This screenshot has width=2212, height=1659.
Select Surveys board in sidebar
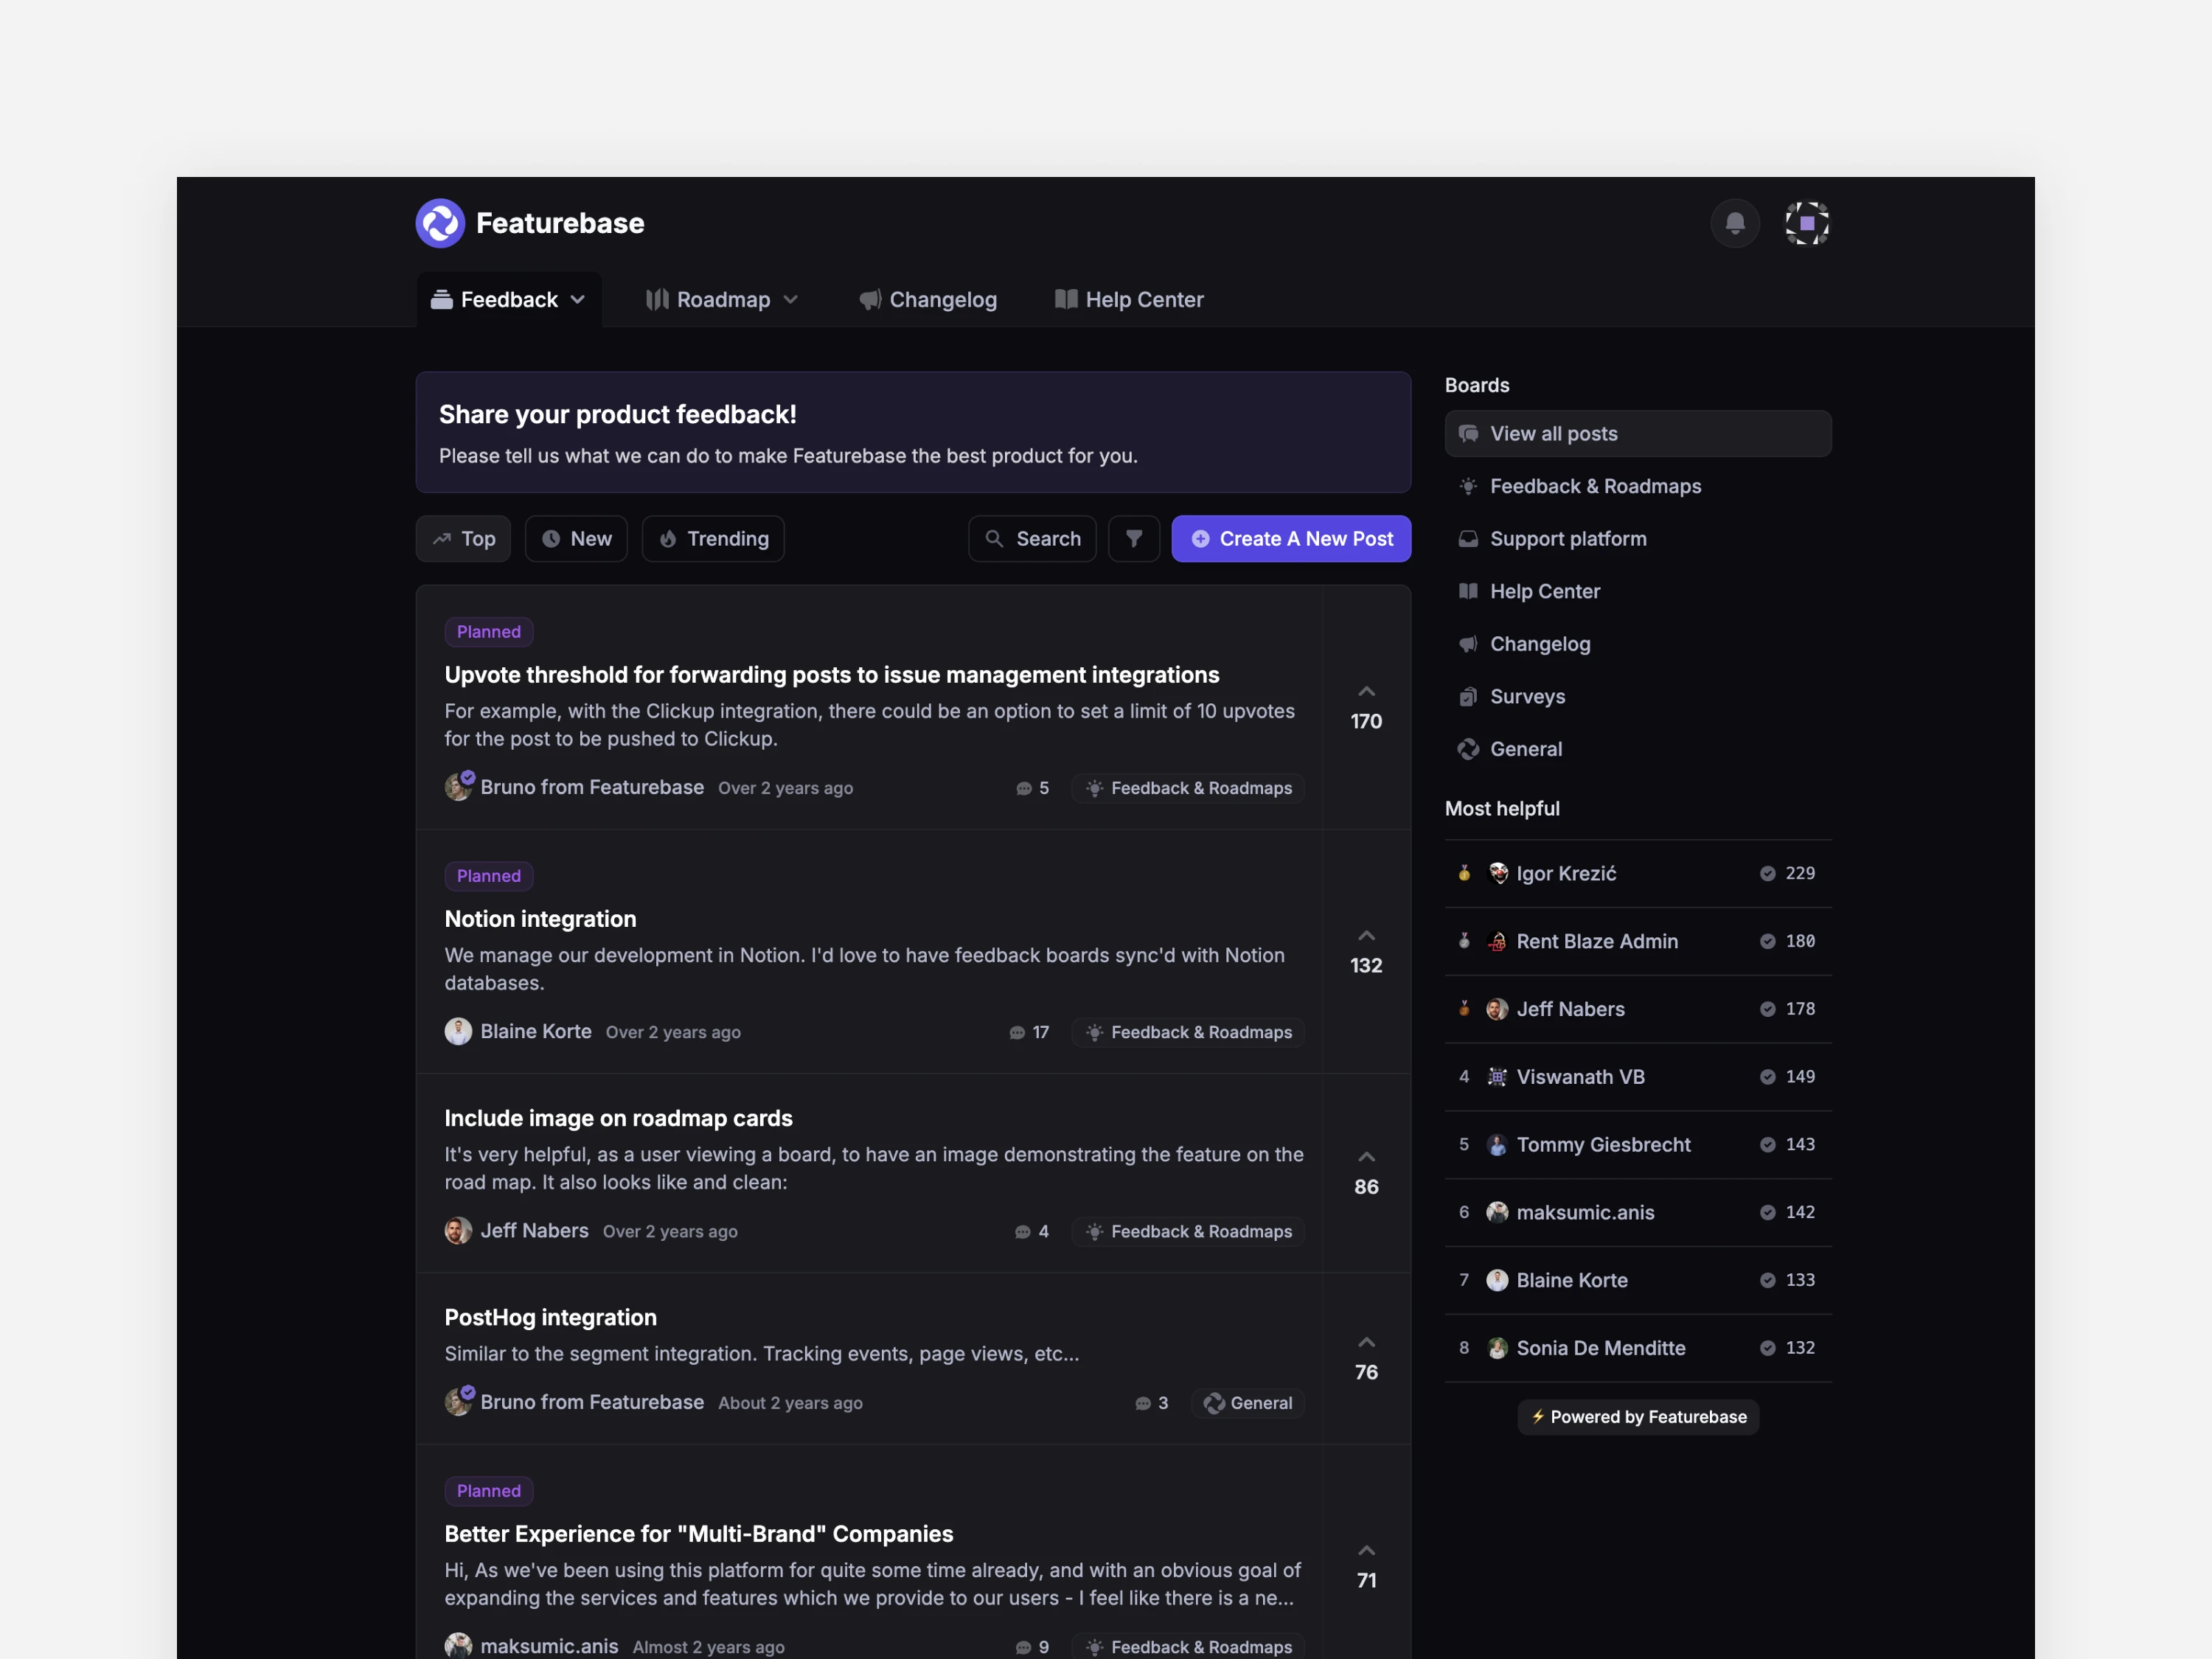1527,697
